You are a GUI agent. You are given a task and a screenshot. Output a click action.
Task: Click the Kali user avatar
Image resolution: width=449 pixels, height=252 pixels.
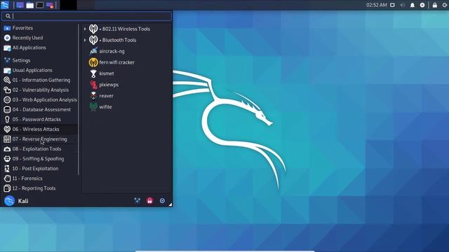tap(9, 201)
